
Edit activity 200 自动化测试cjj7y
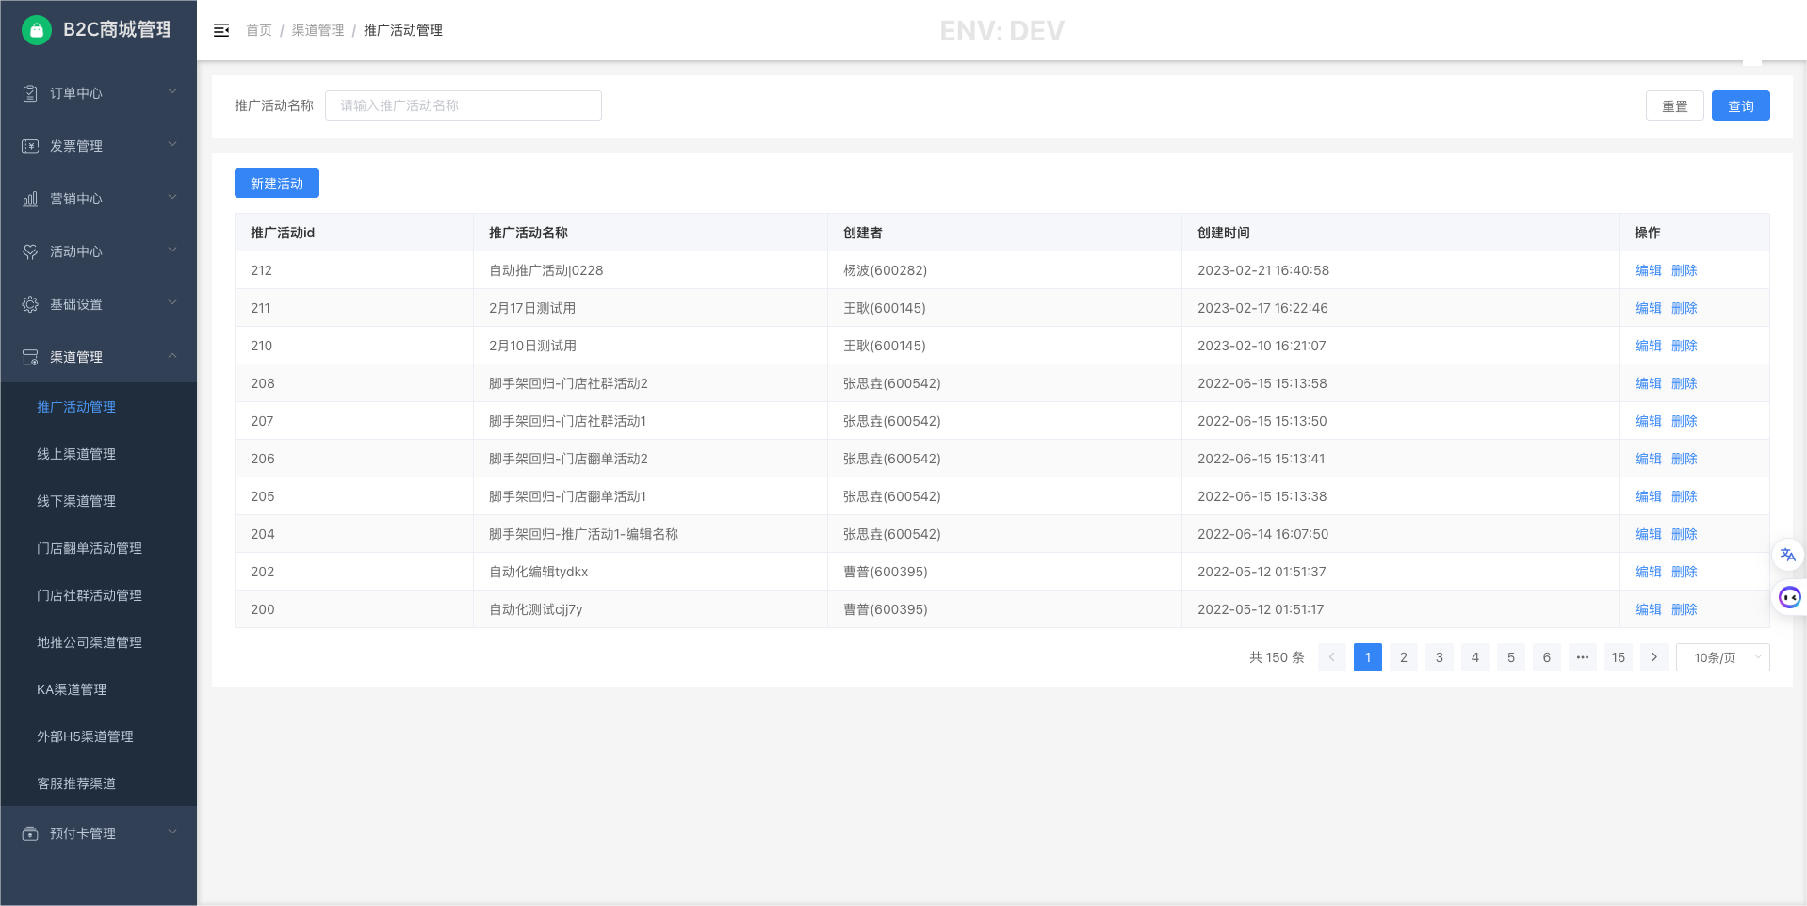(1649, 609)
